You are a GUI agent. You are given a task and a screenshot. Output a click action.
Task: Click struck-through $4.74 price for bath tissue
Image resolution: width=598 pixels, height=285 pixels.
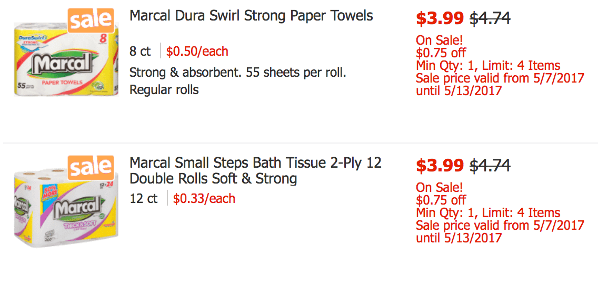coord(490,165)
